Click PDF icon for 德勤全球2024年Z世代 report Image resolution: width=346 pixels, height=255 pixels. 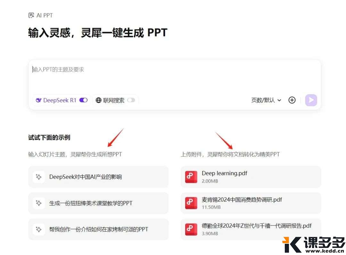(191, 229)
